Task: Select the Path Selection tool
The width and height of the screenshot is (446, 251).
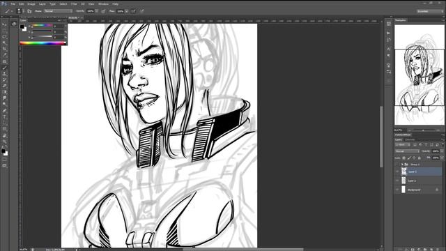Action: [x=4, y=123]
